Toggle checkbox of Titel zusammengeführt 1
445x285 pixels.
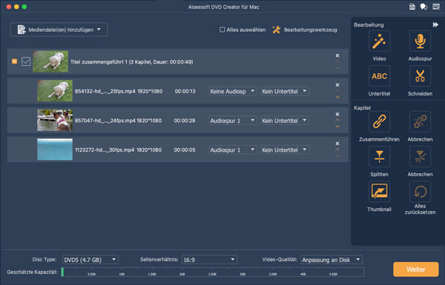click(x=26, y=61)
